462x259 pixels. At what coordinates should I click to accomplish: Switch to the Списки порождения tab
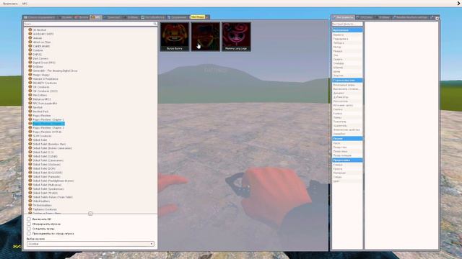click(x=40, y=17)
